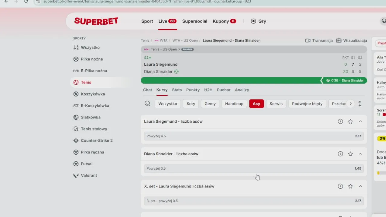Select the Gemy market filter
Viewport: 386px width, 217px height.
[210, 104]
